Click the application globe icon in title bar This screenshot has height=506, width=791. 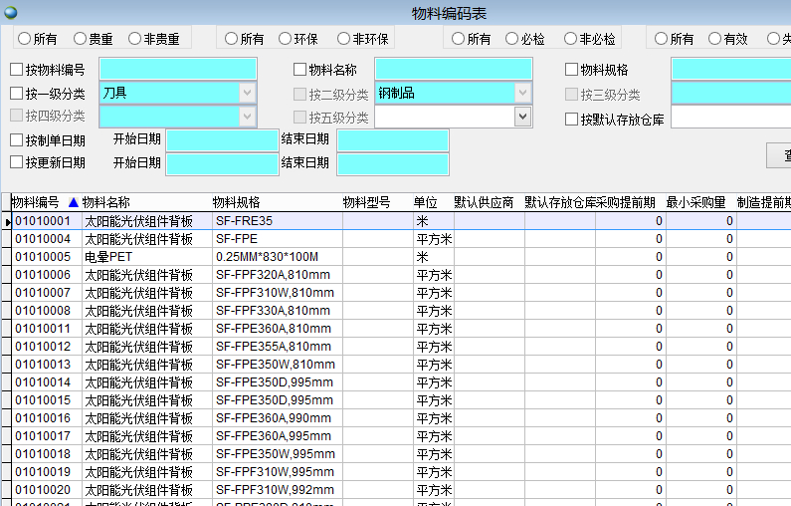pos(10,12)
